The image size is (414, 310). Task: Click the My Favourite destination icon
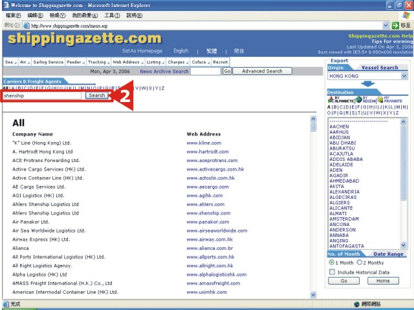(x=389, y=99)
